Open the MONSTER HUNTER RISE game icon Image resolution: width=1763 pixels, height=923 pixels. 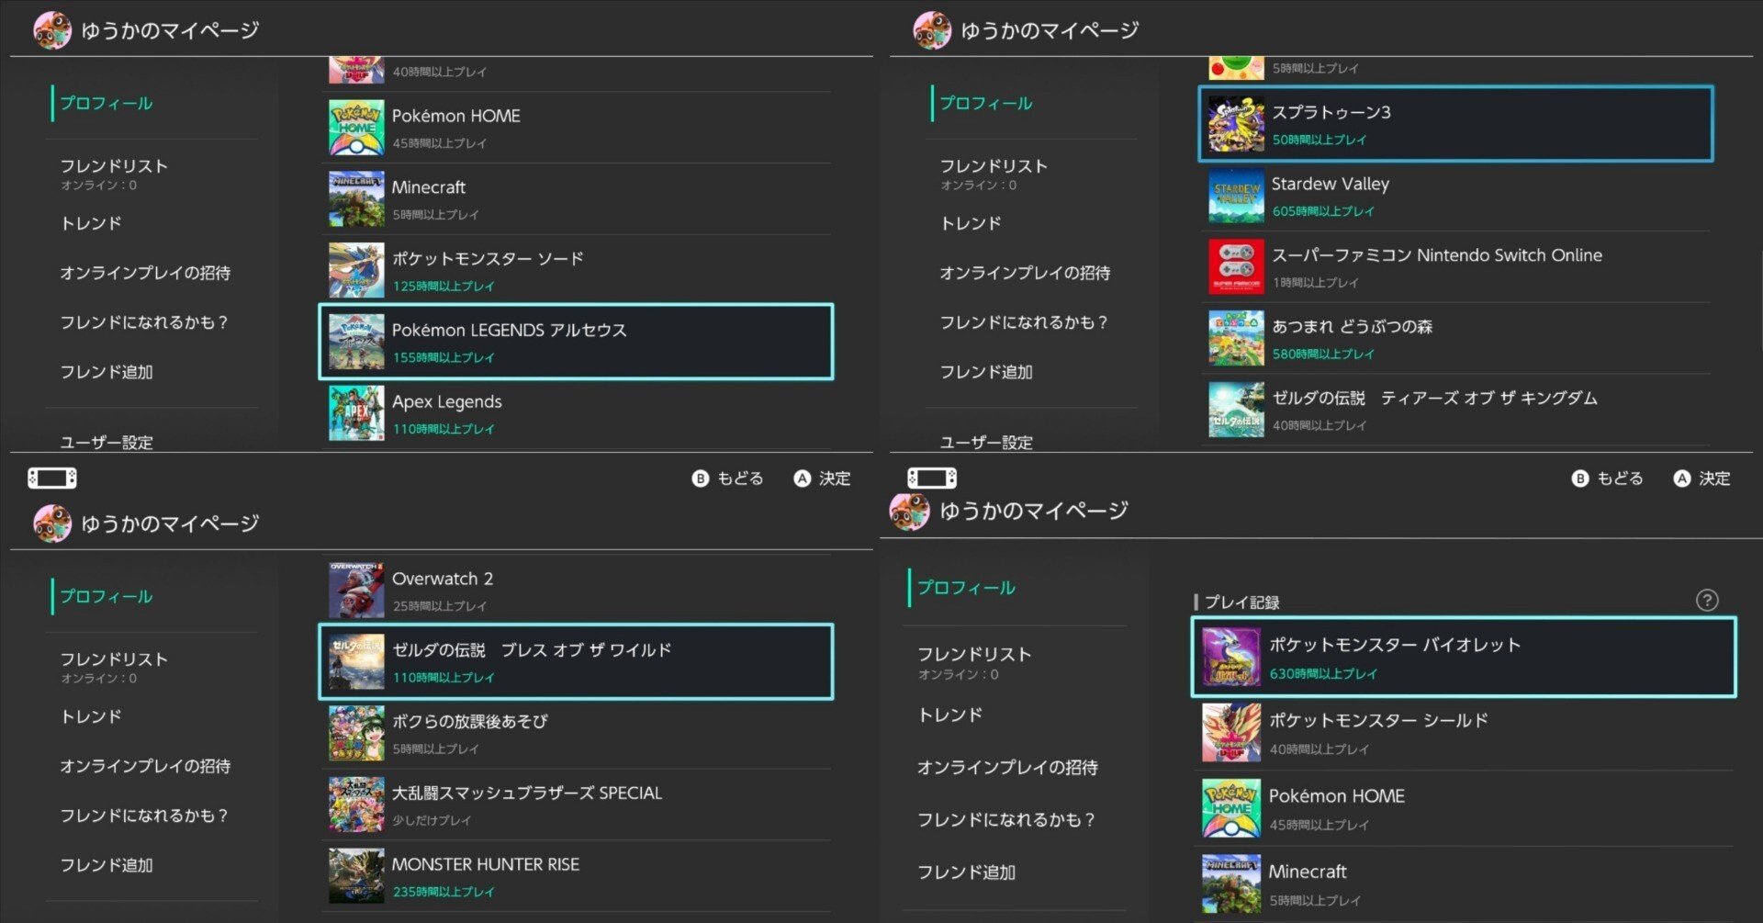(x=356, y=874)
